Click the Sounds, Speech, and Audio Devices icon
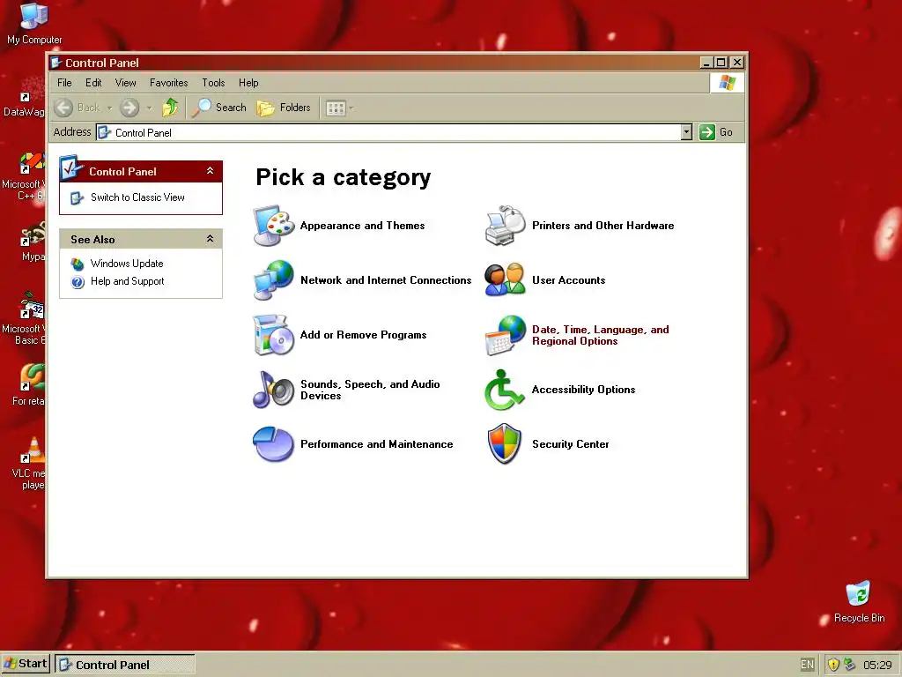 [x=274, y=390]
